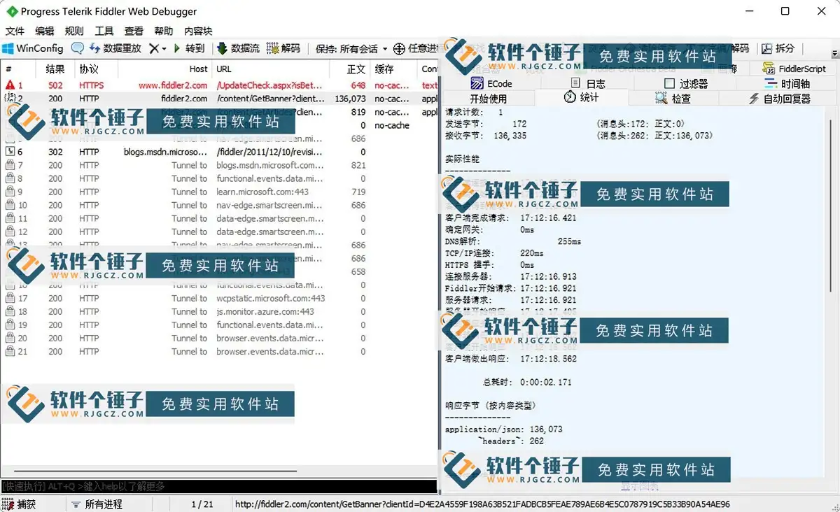This screenshot has height=512, width=840.
Task: Open the 规则 menu
Action: pyautogui.click(x=74, y=31)
